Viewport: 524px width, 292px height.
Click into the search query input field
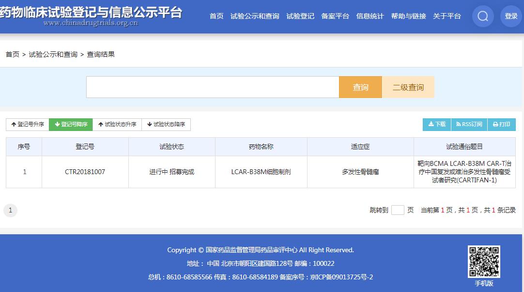(x=213, y=87)
